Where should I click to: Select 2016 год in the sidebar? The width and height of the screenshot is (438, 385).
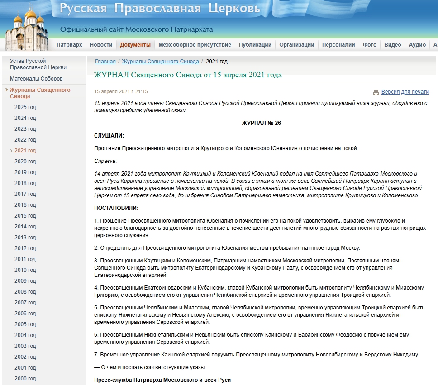[x=25, y=205]
